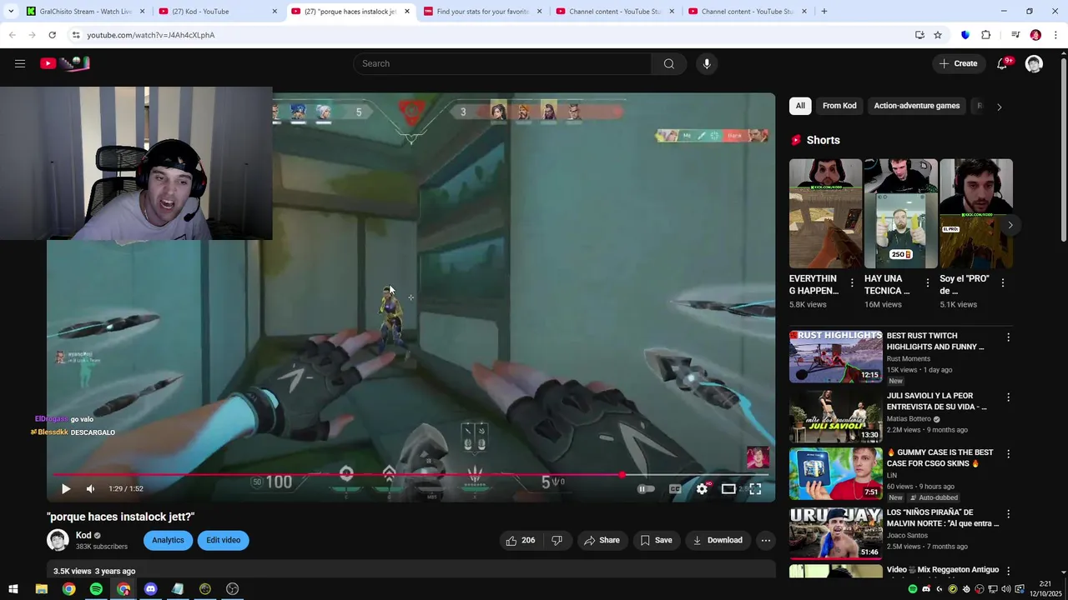Open Windows Start menu

pos(13,589)
